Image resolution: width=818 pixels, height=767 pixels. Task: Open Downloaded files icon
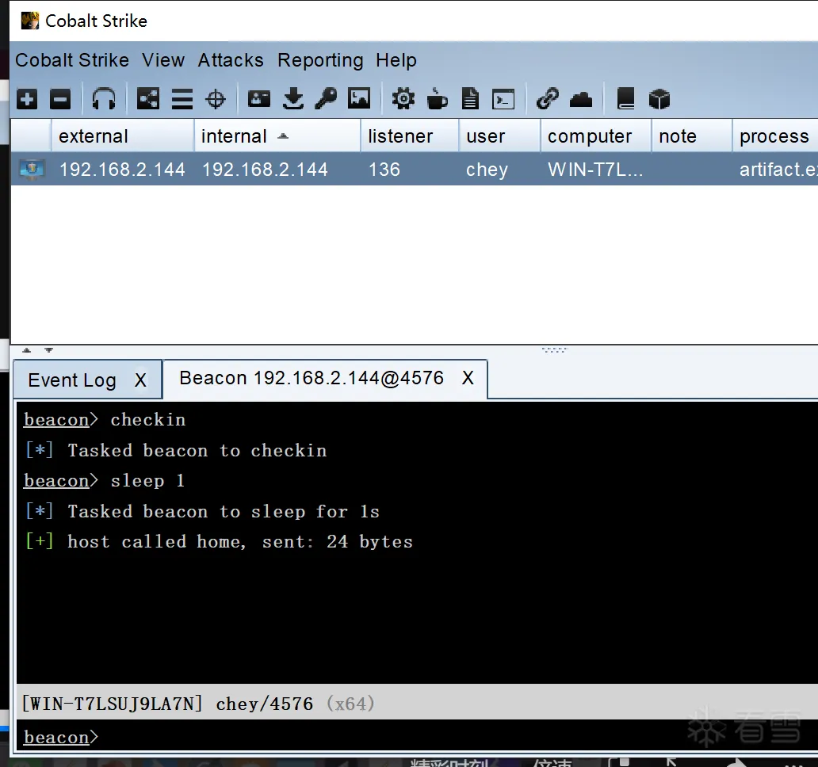pyautogui.click(x=293, y=98)
